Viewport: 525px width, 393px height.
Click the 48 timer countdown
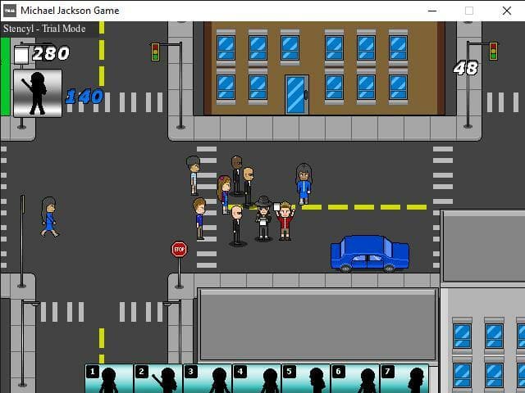[466, 69]
